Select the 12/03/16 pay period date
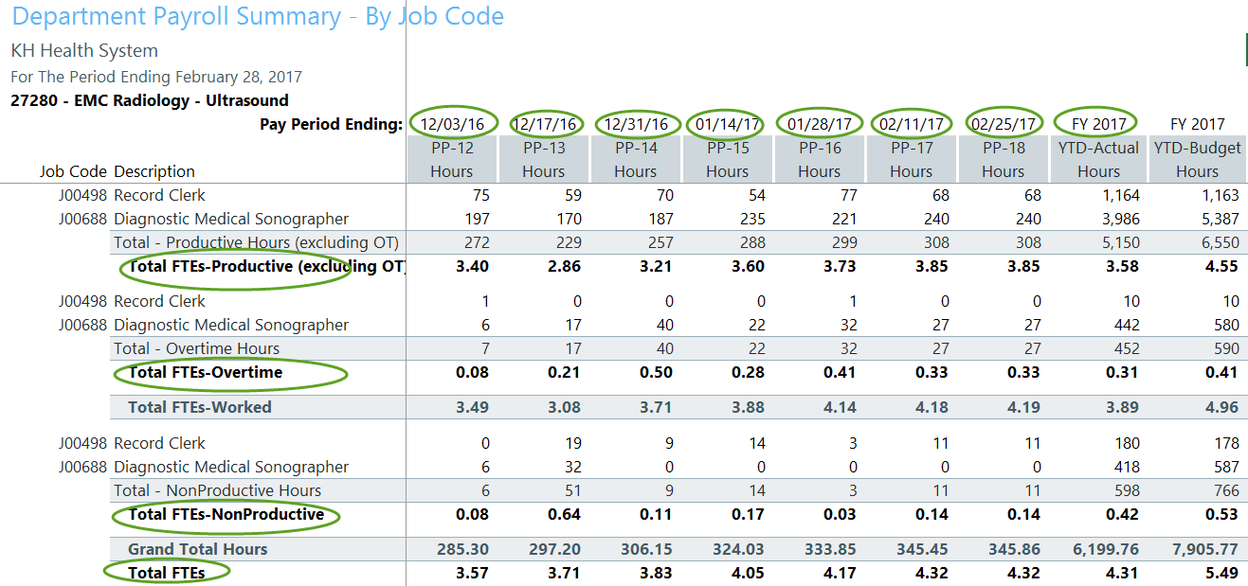Screen dimensions: 1248x586 point(452,124)
